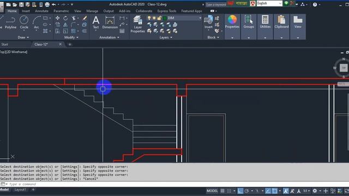Open the Annotate ribbon tab

tap(41, 11)
